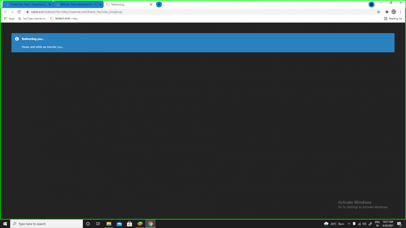Click the info icon in redirect banner
Image resolution: width=406 pixels, height=228 pixels.
[x=17, y=39]
